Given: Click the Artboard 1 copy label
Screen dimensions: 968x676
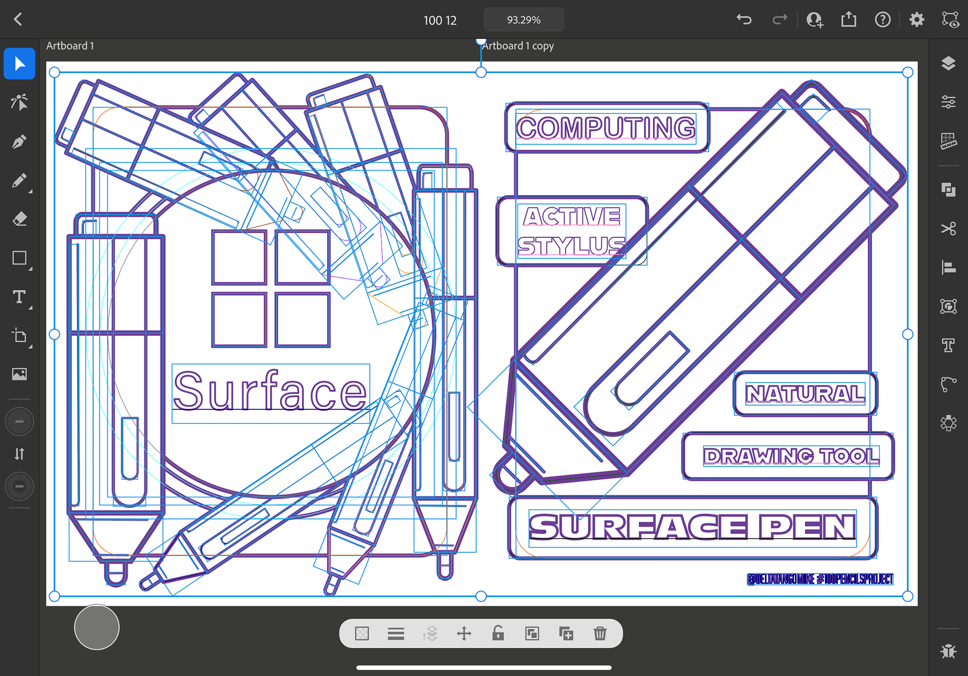Looking at the screenshot, I should pyautogui.click(x=518, y=46).
